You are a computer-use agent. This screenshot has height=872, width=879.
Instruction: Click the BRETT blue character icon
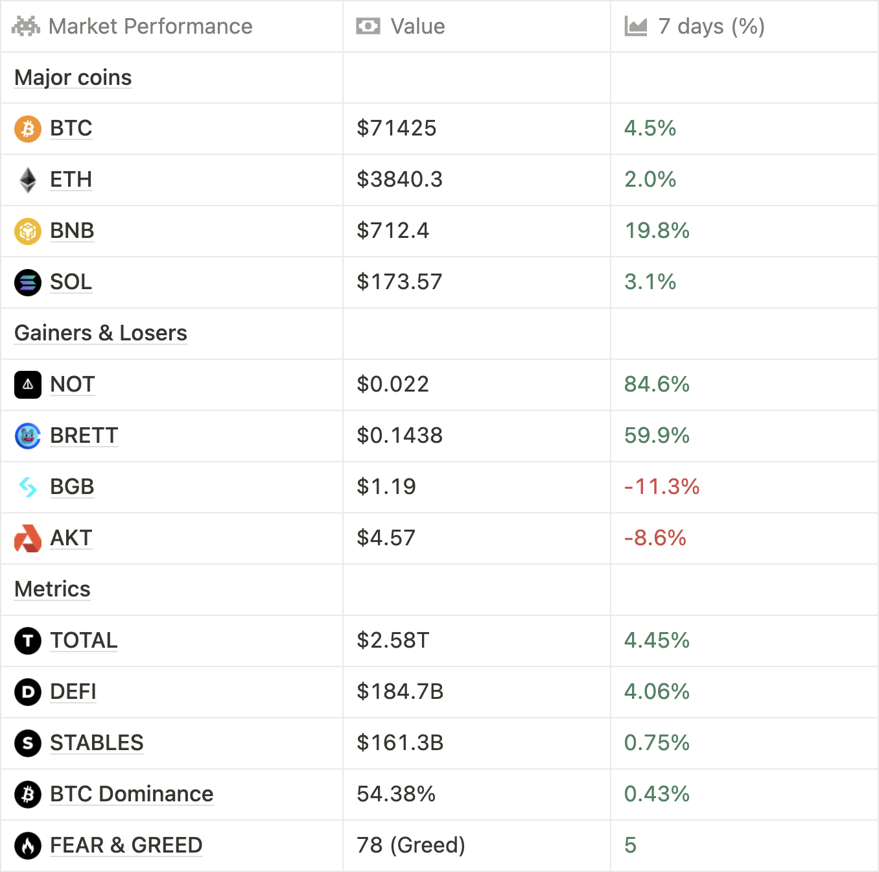28,436
